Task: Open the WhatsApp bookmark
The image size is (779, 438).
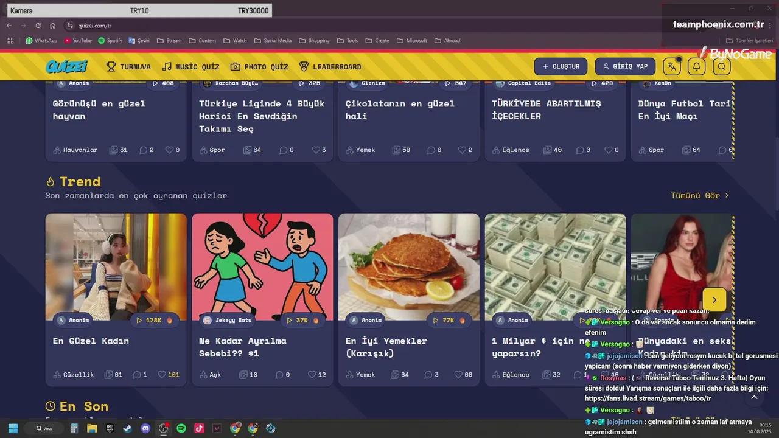Action: 41,41
